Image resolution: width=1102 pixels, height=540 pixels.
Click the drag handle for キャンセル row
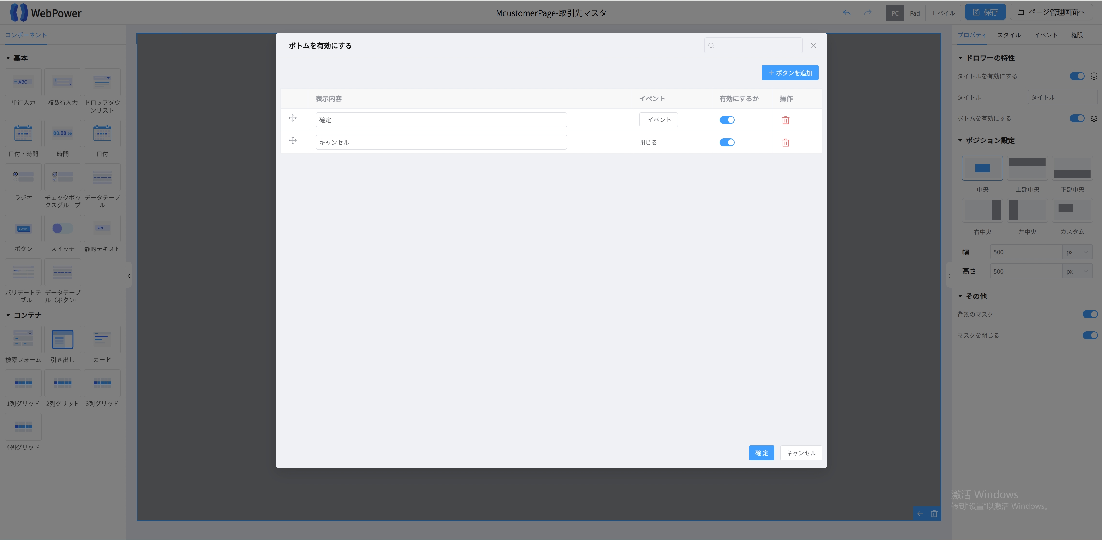click(x=293, y=140)
